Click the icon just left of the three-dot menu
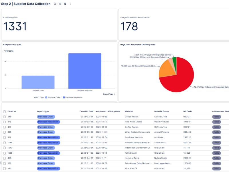229x172 pixels. [x=65, y=4]
